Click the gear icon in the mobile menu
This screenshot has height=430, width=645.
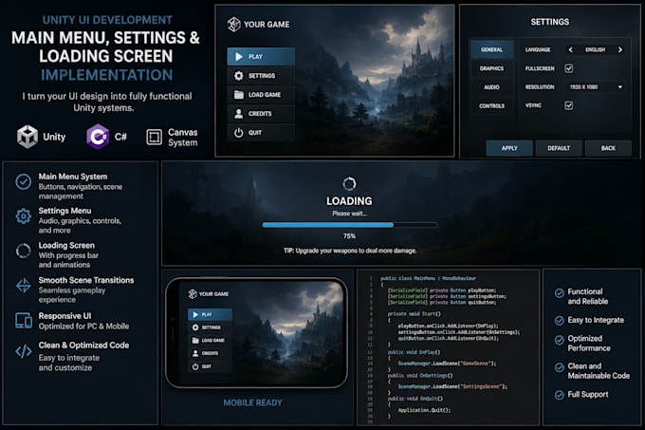pos(195,327)
